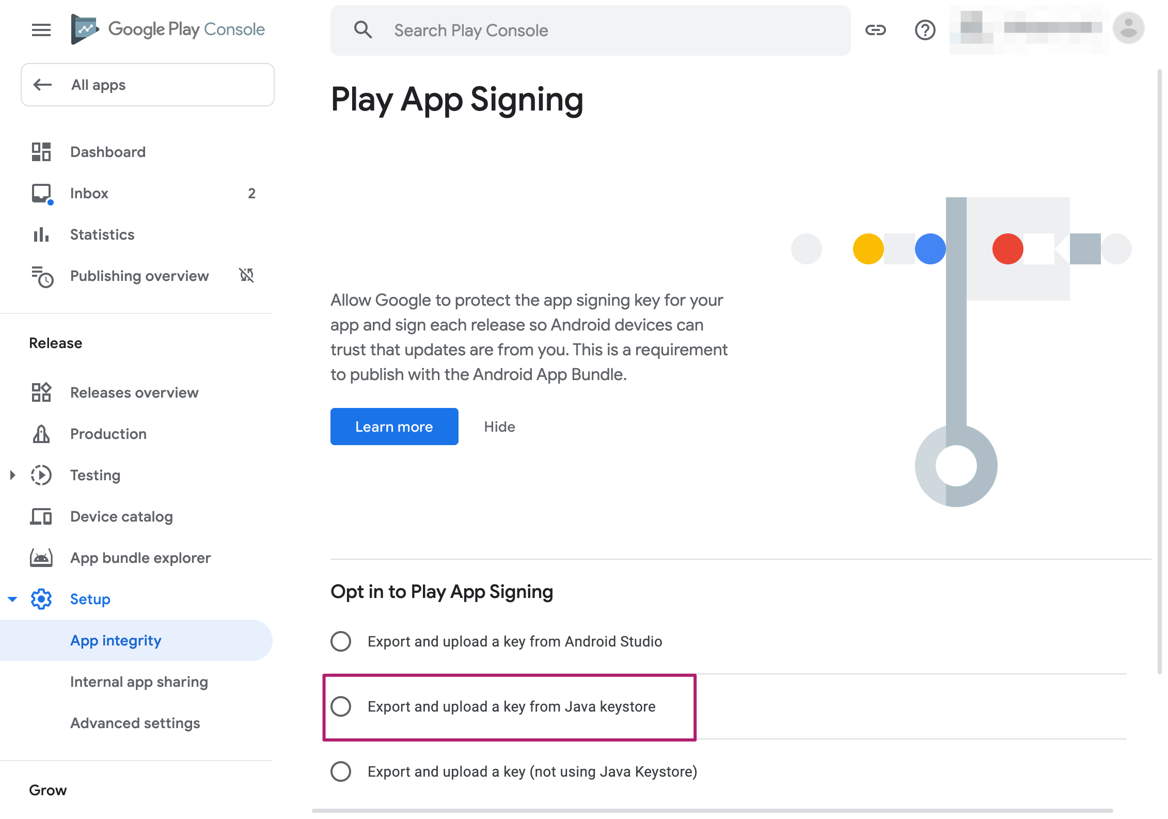Go to Advanced settings

(x=135, y=723)
